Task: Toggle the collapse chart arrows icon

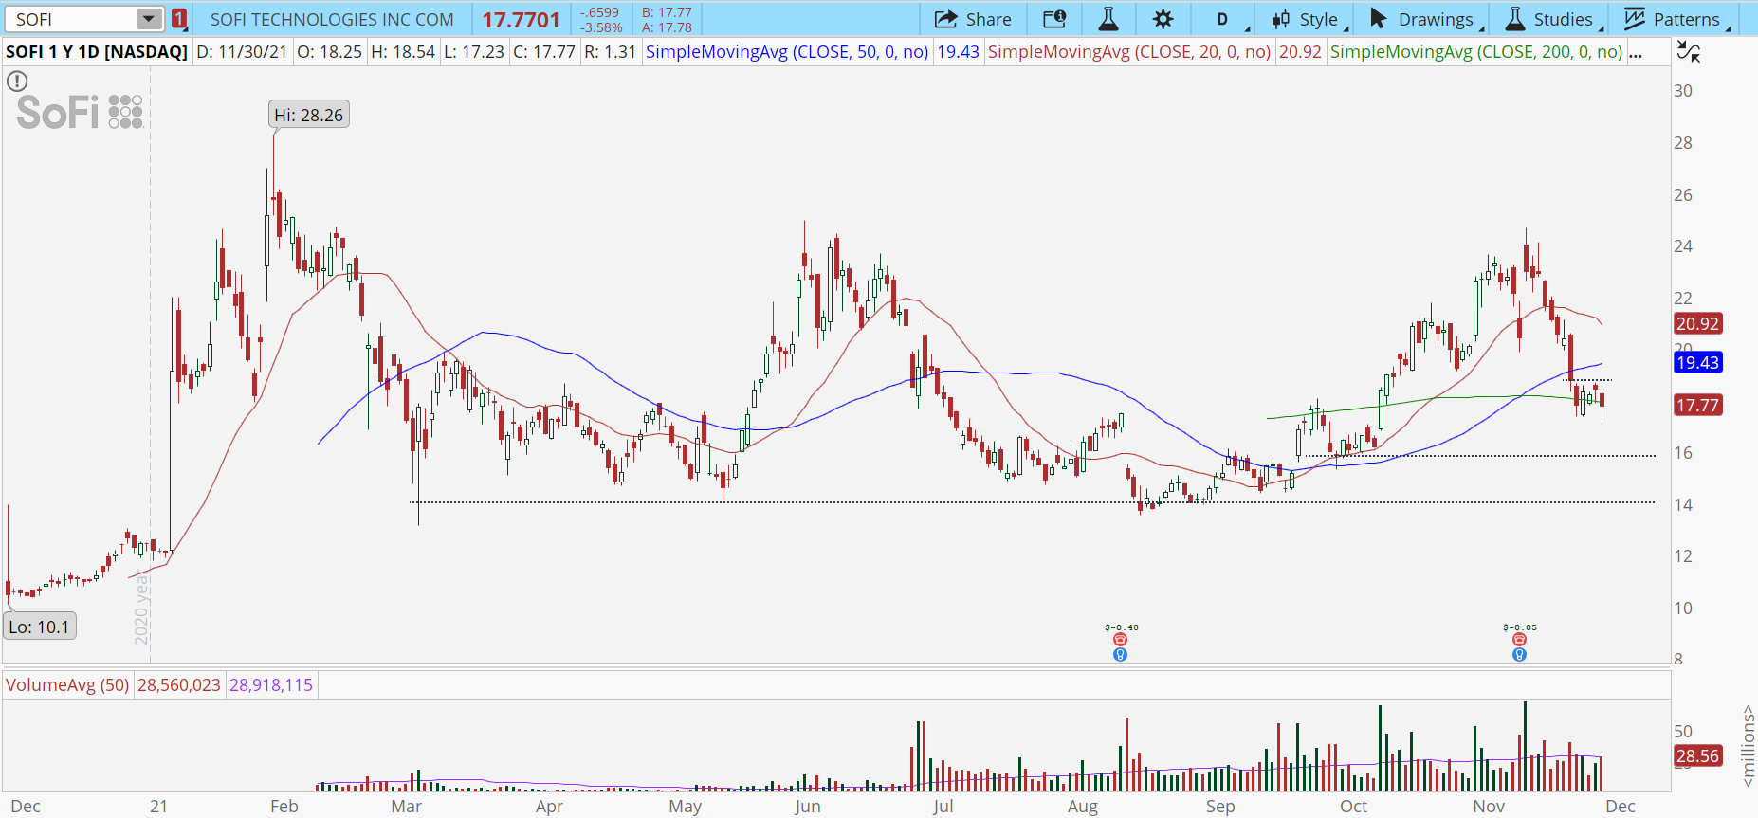Action: tap(1689, 52)
